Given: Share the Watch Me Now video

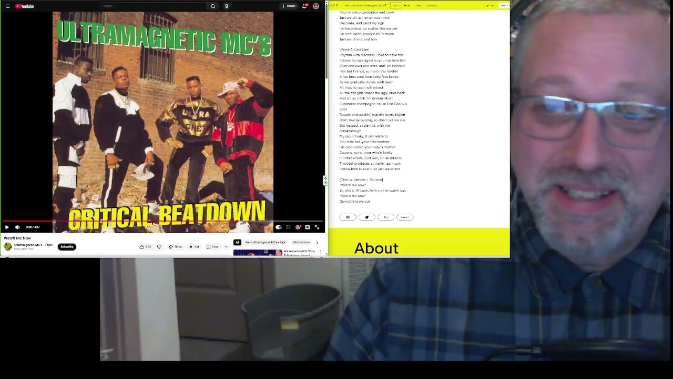Looking at the screenshot, I should click(176, 246).
